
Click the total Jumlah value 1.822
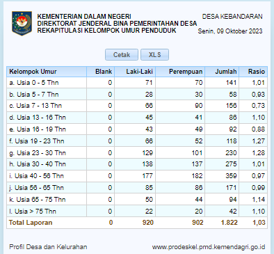pyautogui.click(x=229, y=223)
